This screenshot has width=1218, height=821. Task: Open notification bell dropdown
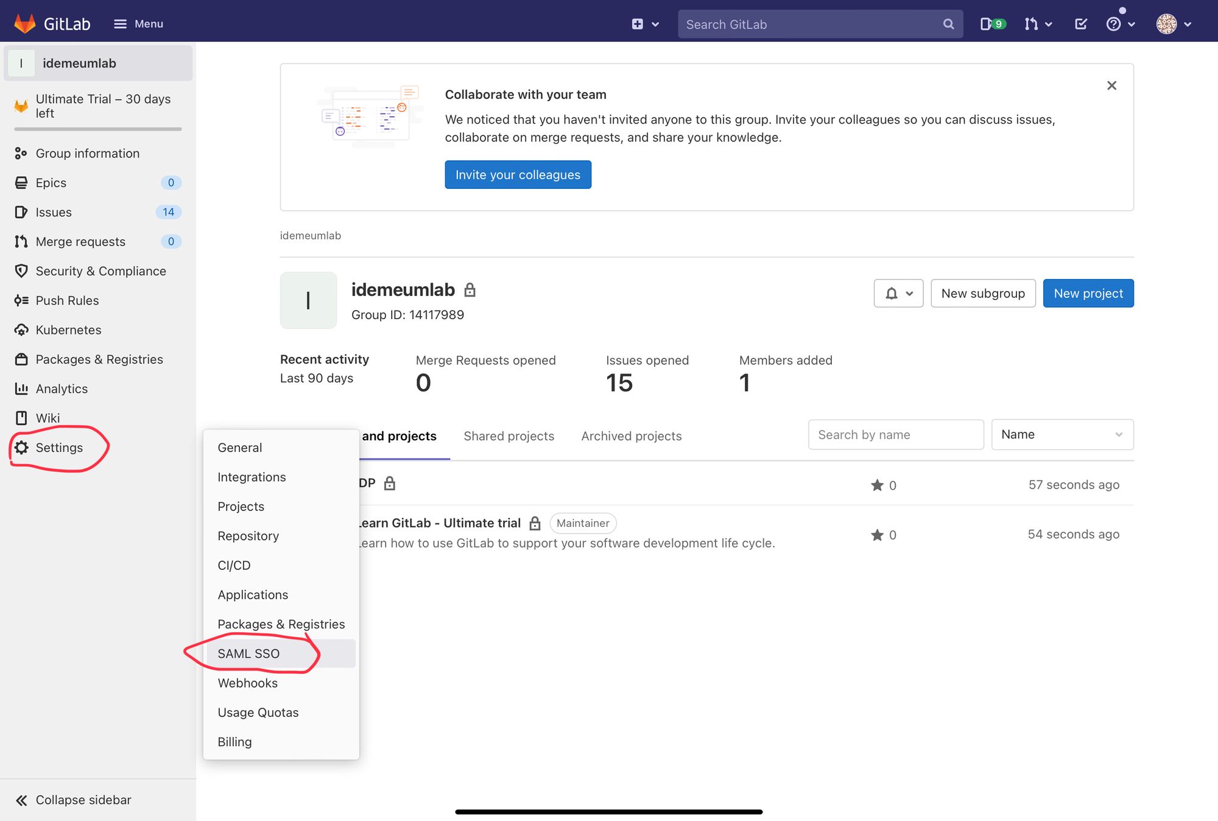point(898,294)
